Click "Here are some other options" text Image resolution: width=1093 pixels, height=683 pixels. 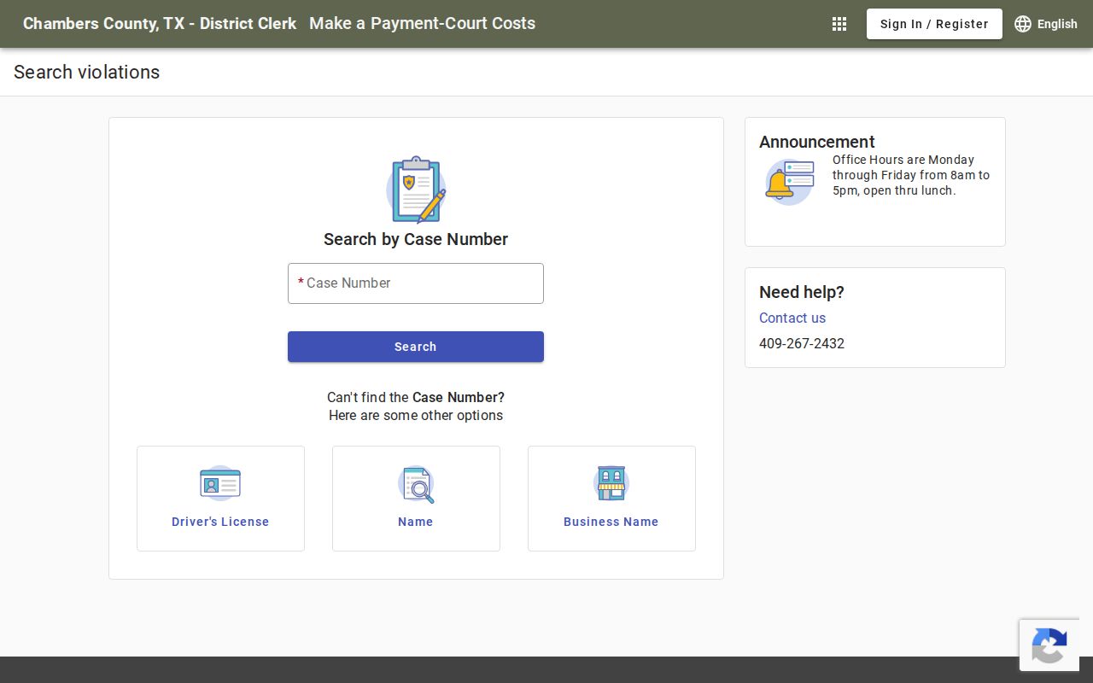point(416,416)
